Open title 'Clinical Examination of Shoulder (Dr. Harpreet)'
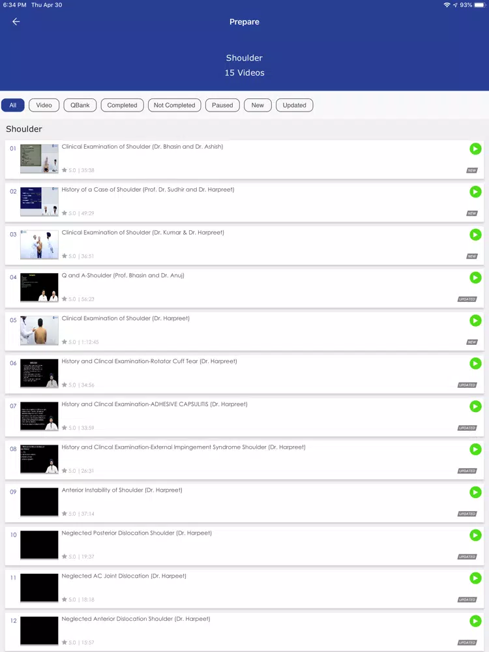Viewport: 489px width, 652px height. [x=126, y=318]
